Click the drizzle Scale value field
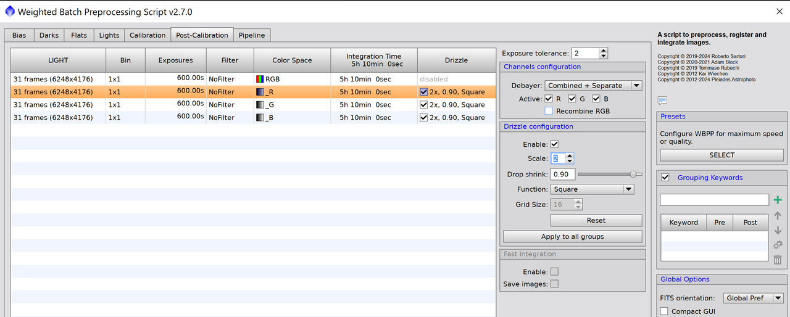 558,158
